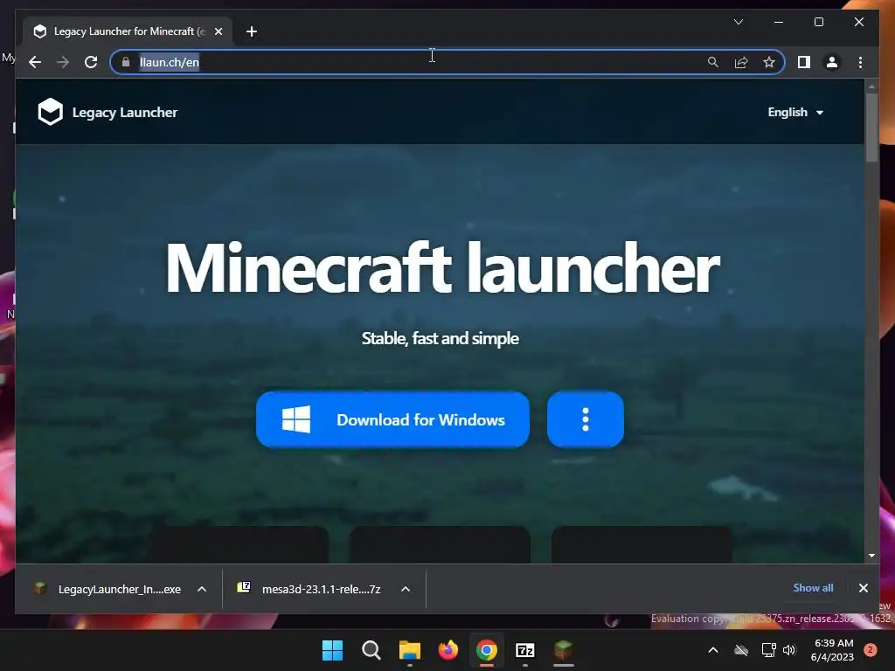Reload the page with refresh icon

coord(91,62)
